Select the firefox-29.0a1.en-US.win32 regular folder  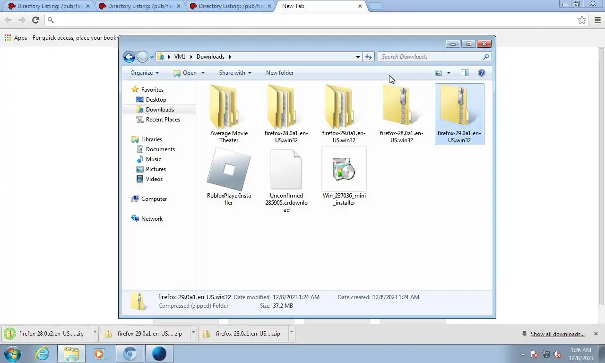(x=344, y=113)
